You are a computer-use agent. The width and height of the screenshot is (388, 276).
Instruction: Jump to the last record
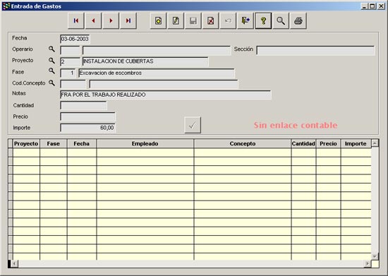[x=128, y=20]
